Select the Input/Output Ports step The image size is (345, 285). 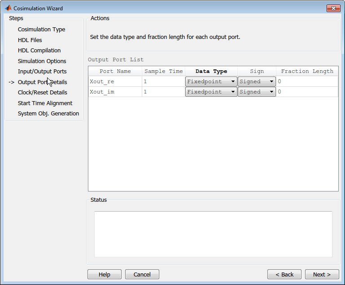pyautogui.click(x=42, y=72)
